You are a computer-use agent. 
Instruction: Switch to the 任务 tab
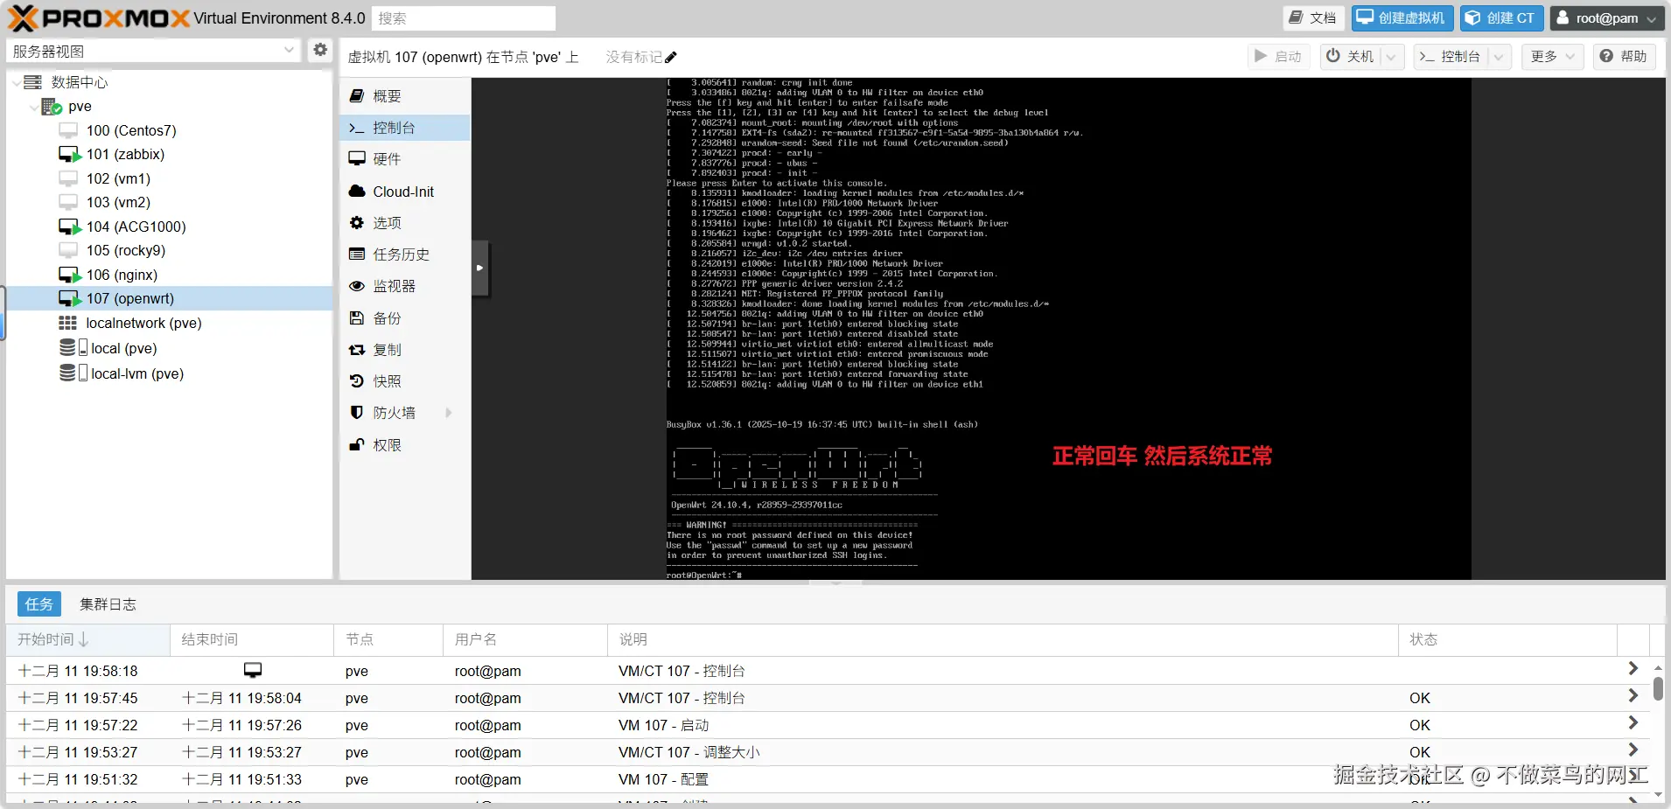click(x=39, y=604)
